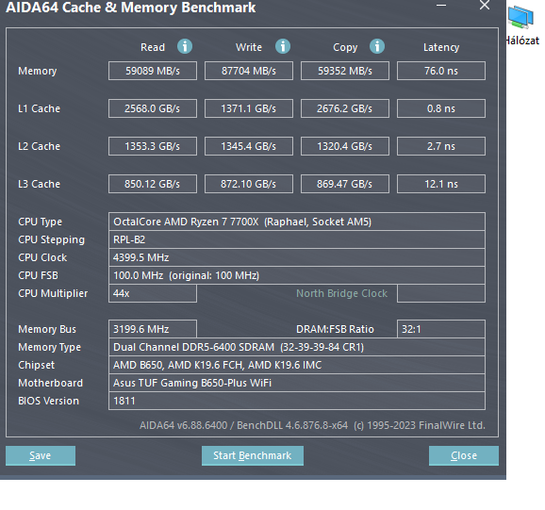
Task: Select Memory Copy value 59352 MB/s
Action: (x=345, y=71)
